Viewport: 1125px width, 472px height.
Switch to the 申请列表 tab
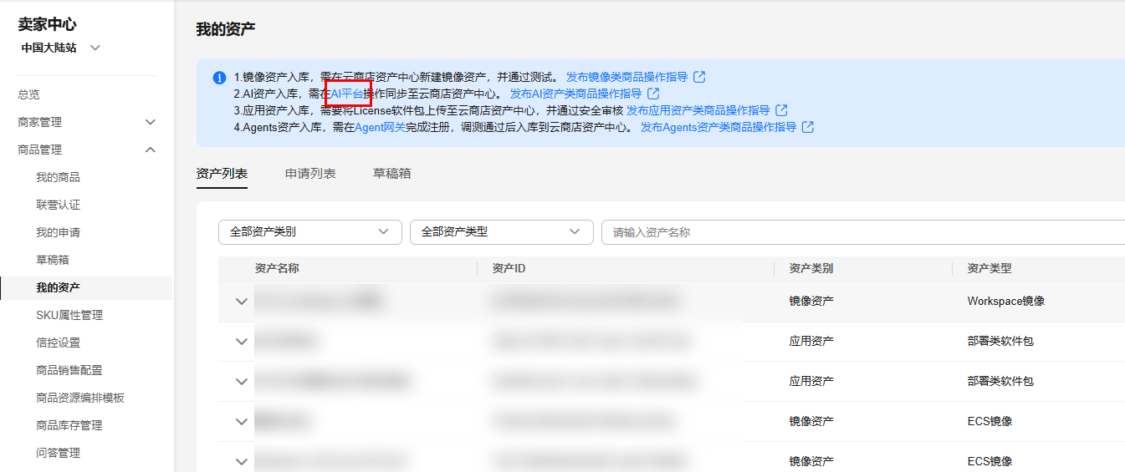[x=310, y=174]
